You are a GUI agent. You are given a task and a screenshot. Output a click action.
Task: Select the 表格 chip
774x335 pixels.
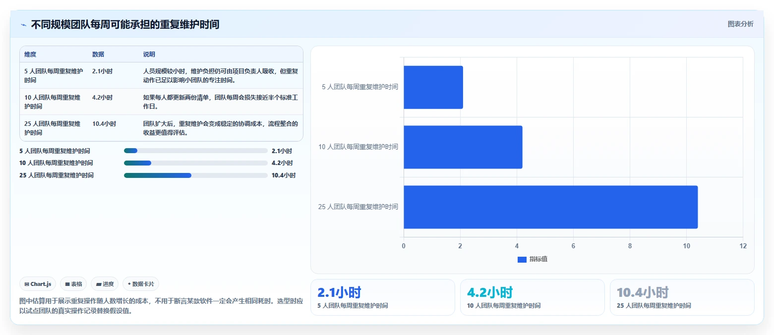(73, 284)
